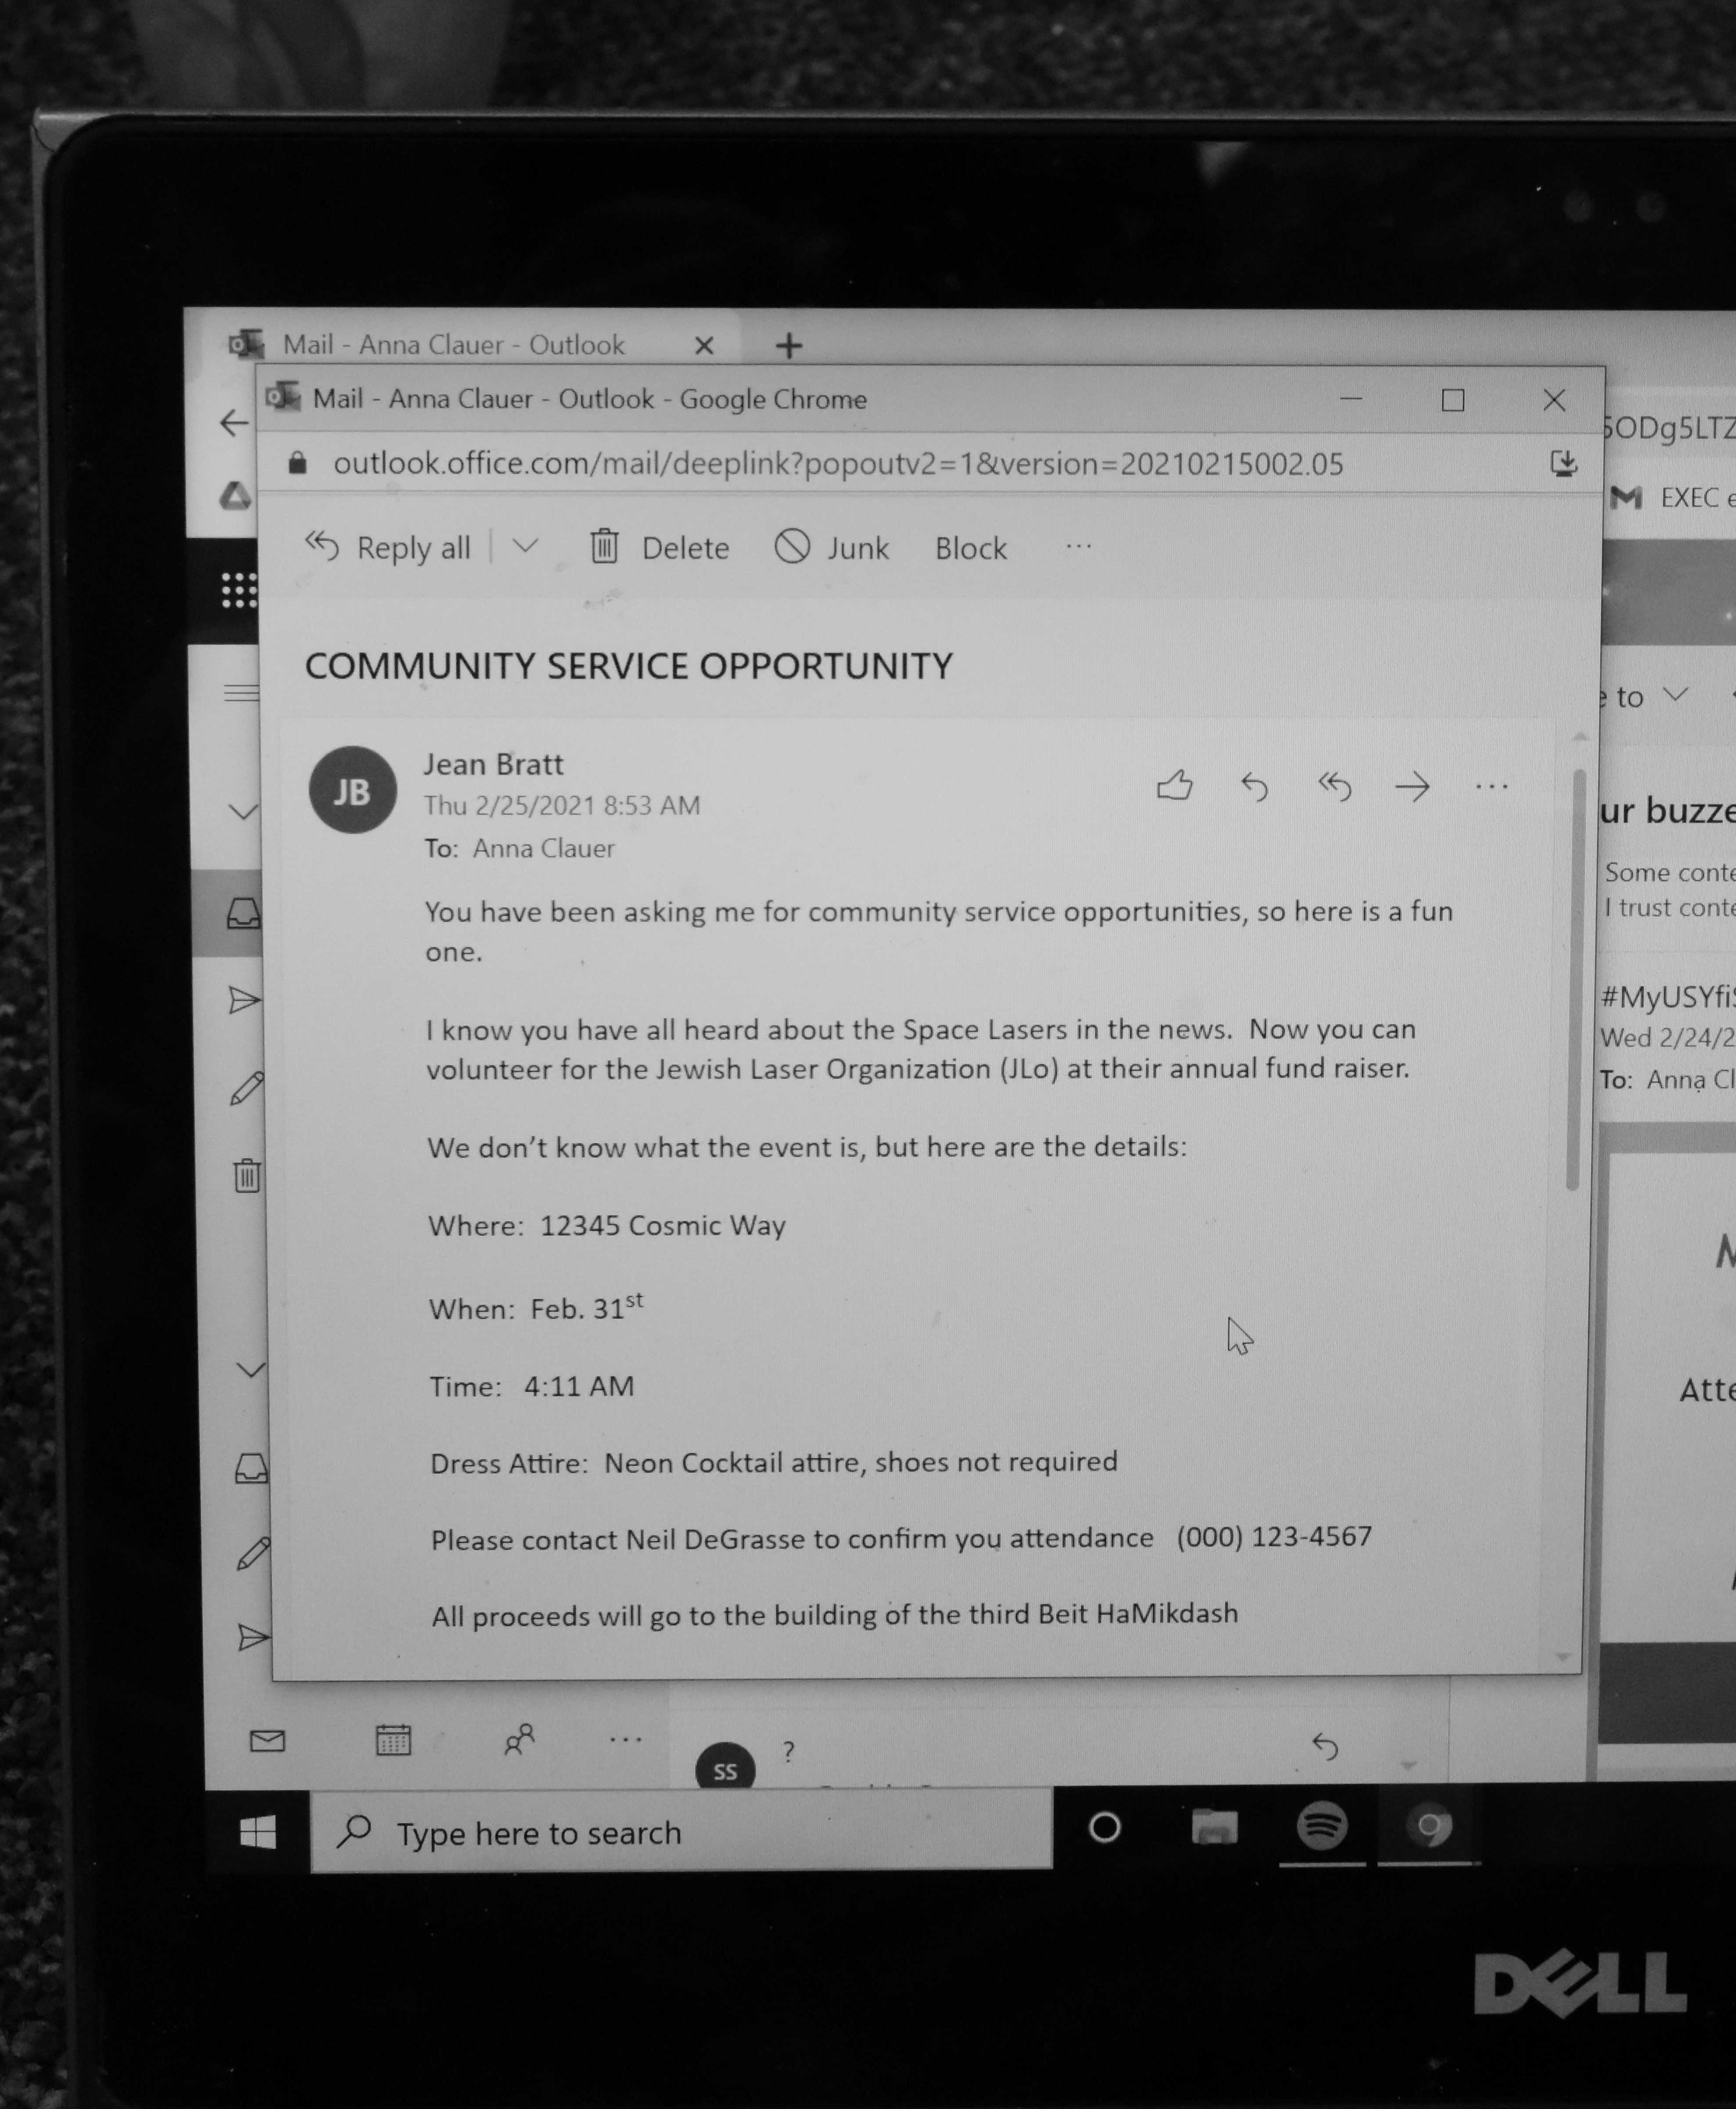Minimize the Outlook popout window

pos(1351,399)
